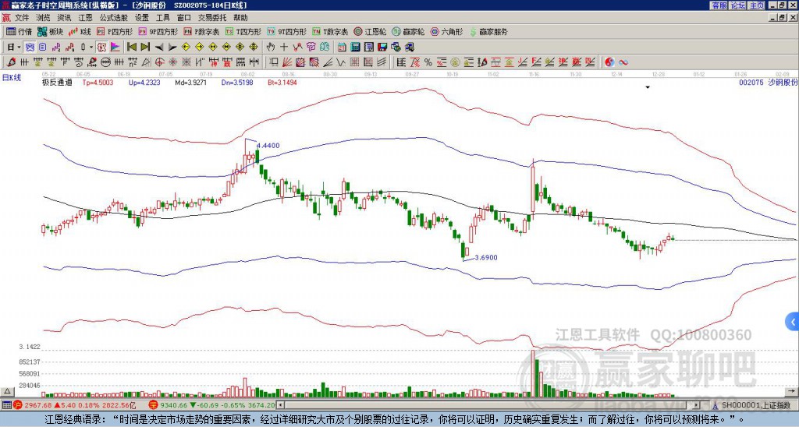Open the 工具 menu
Image resolution: width=799 pixels, height=427 pixels.
[x=162, y=18]
